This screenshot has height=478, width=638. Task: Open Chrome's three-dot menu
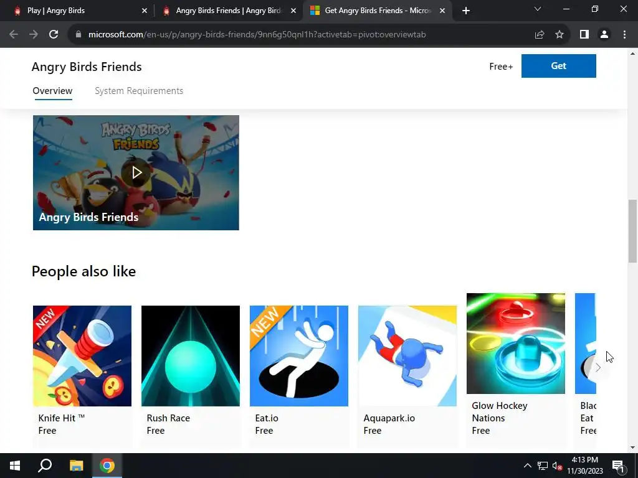pos(624,35)
